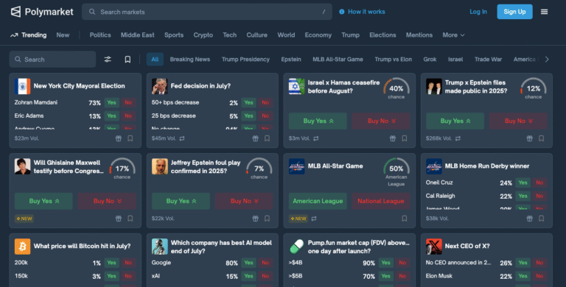Select the Trending tab
The width and height of the screenshot is (566, 287).
point(29,35)
